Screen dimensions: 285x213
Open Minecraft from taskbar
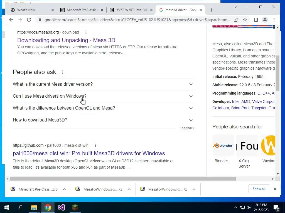click(x=75, y=207)
